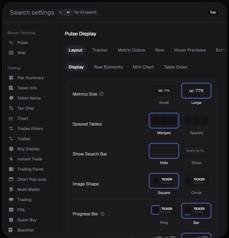Click the AI search sparkle icon
The image size is (229, 238).
pos(61,12)
